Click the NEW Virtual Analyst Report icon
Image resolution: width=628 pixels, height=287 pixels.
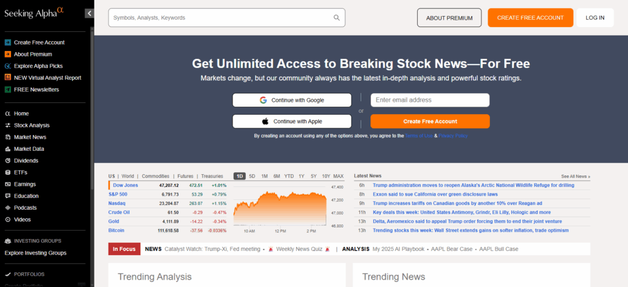[7, 78]
